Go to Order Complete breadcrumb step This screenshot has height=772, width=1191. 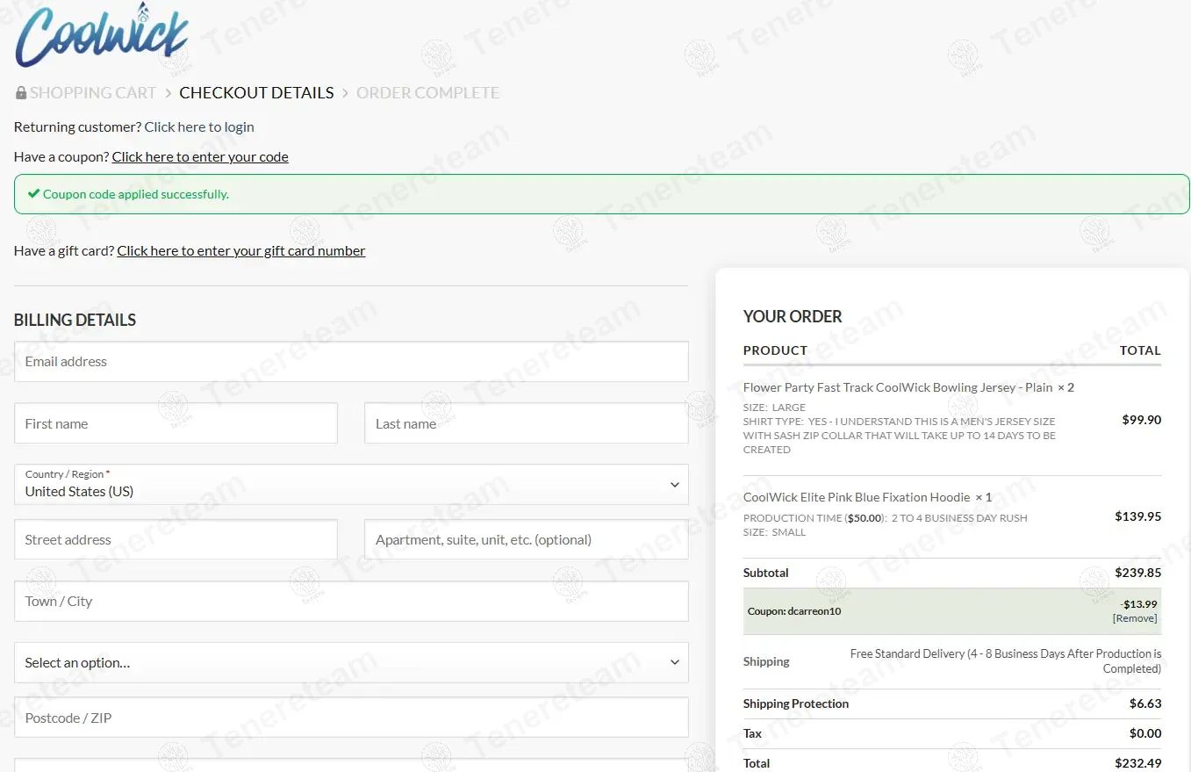pos(427,93)
